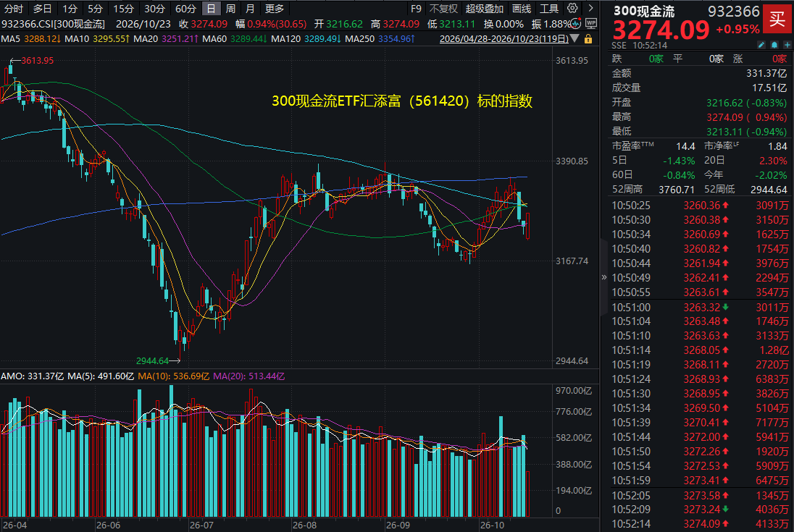Select the 60分 timeframe
This screenshot has width=794, height=532.
click(185, 9)
